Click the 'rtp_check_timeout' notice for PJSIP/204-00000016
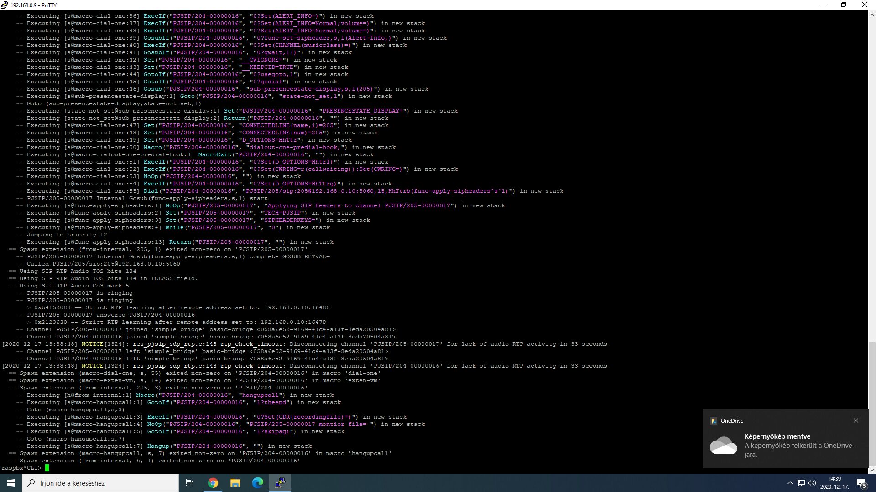Image resolution: width=876 pixels, height=492 pixels. coord(304,366)
